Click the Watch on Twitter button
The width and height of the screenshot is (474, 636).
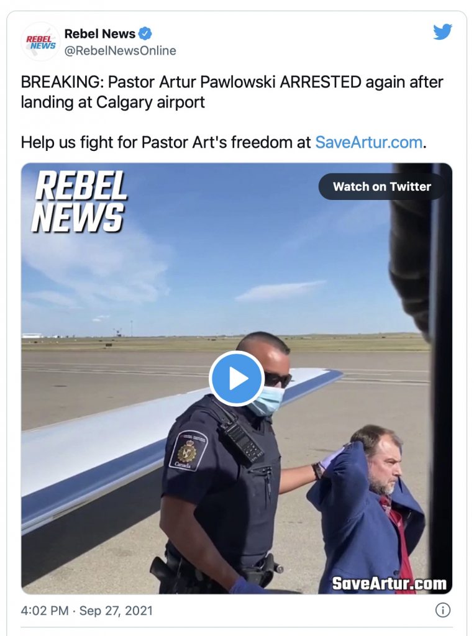coord(381,186)
